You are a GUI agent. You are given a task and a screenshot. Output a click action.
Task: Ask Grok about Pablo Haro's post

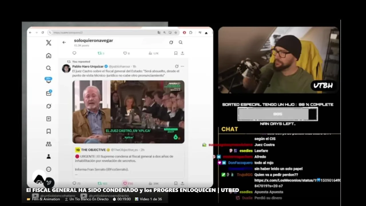(x=176, y=66)
